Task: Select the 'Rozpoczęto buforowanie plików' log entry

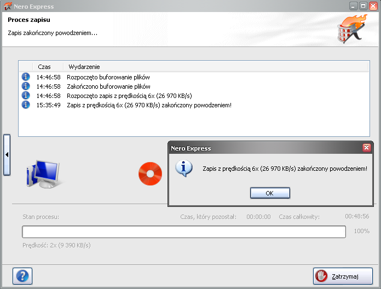Action: pyautogui.click(x=108, y=77)
